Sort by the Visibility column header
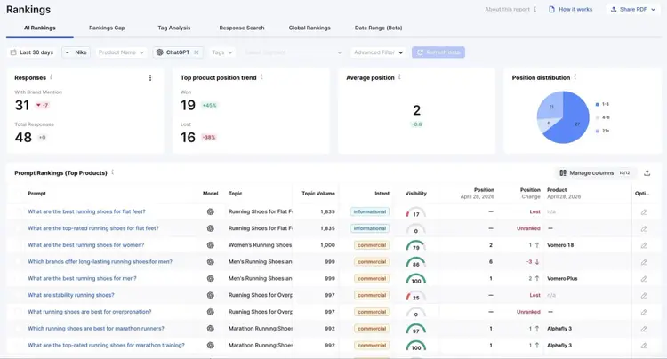 point(415,194)
